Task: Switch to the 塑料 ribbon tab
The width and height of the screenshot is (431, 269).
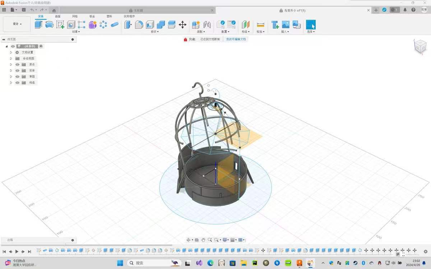Action: point(110,16)
